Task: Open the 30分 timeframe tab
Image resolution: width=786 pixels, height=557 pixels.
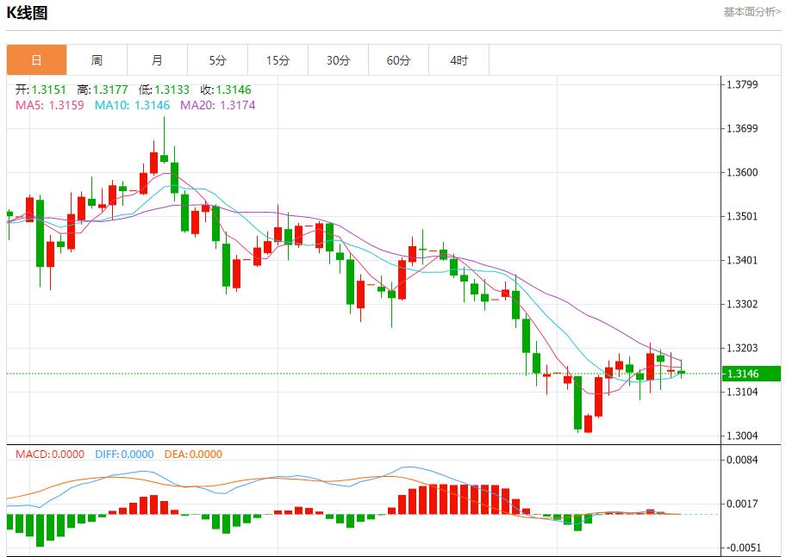Action: click(338, 60)
